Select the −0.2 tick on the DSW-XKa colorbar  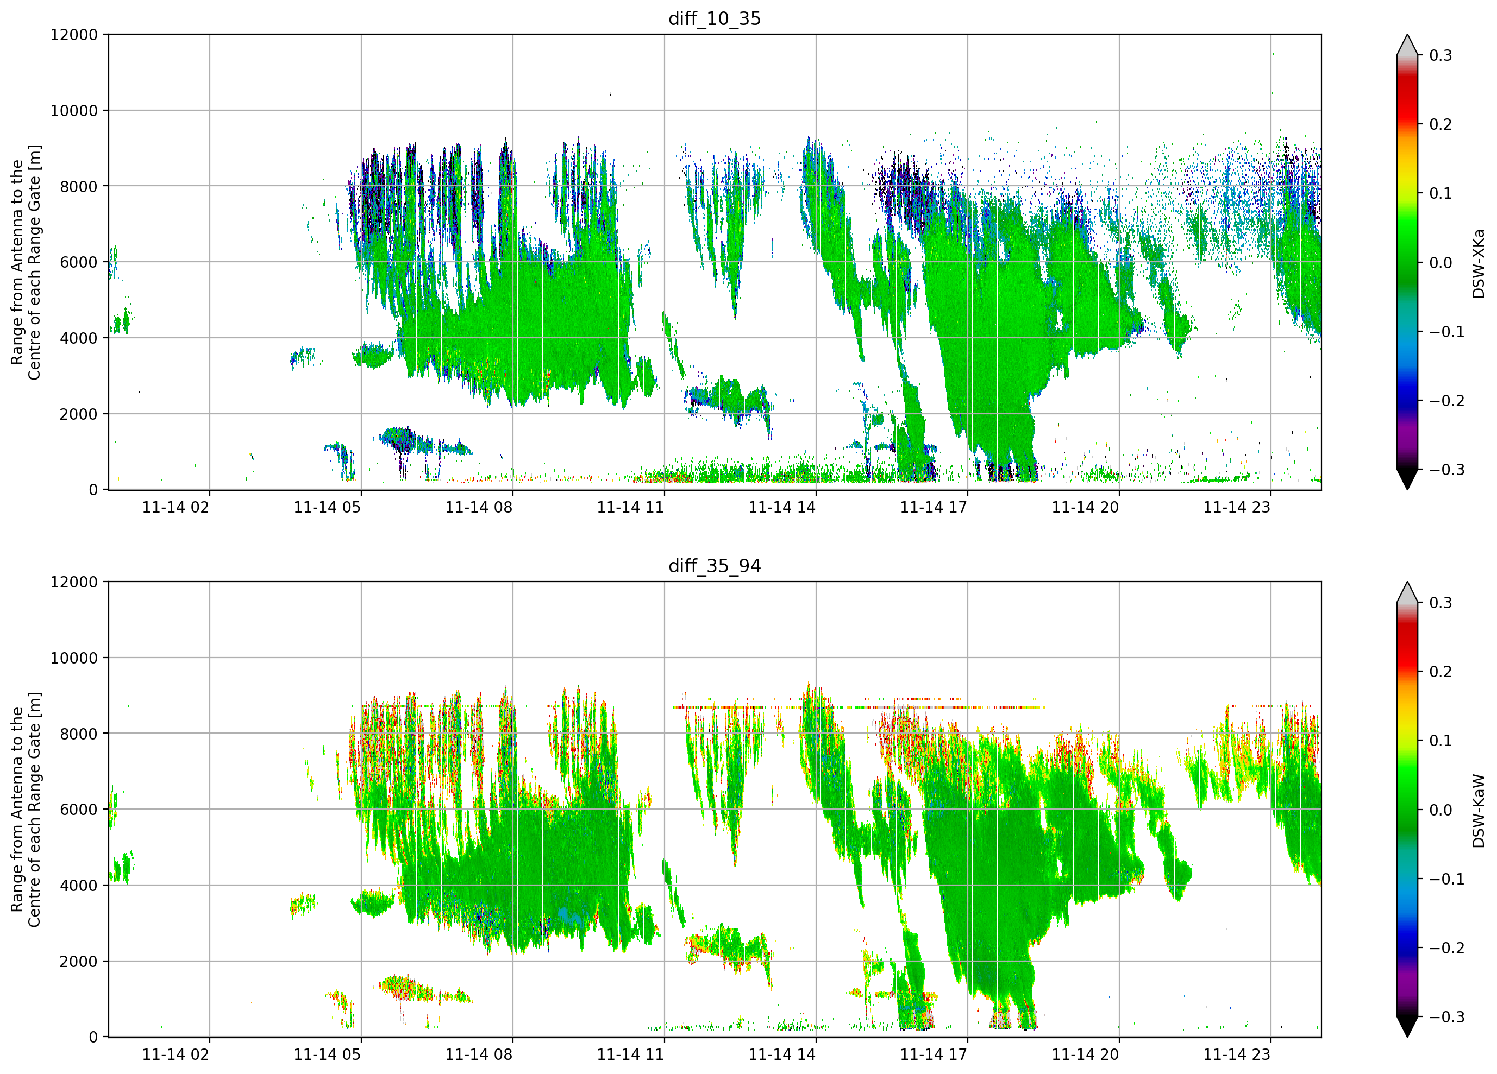coord(1447,401)
